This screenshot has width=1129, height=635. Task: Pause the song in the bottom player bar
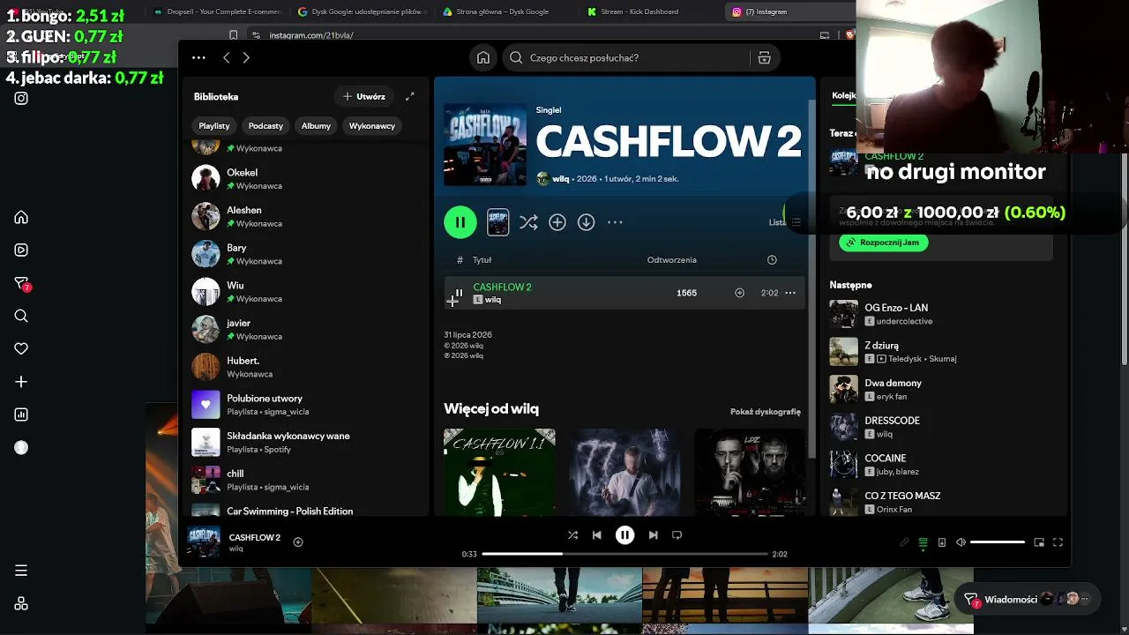click(624, 534)
